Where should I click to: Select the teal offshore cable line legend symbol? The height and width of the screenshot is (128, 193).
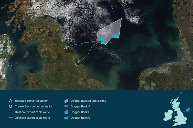10,118
